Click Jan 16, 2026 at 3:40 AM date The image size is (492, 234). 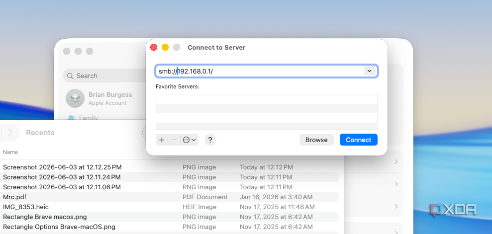click(276, 197)
